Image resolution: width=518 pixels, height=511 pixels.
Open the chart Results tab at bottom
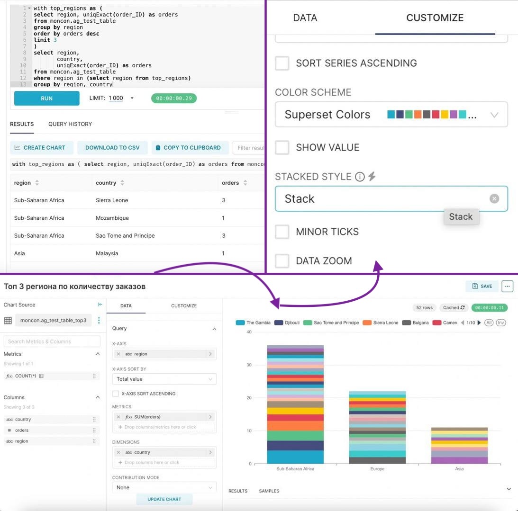(238, 491)
